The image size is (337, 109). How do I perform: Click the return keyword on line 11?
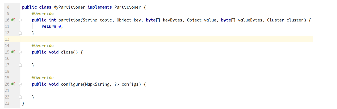(x=49, y=26)
